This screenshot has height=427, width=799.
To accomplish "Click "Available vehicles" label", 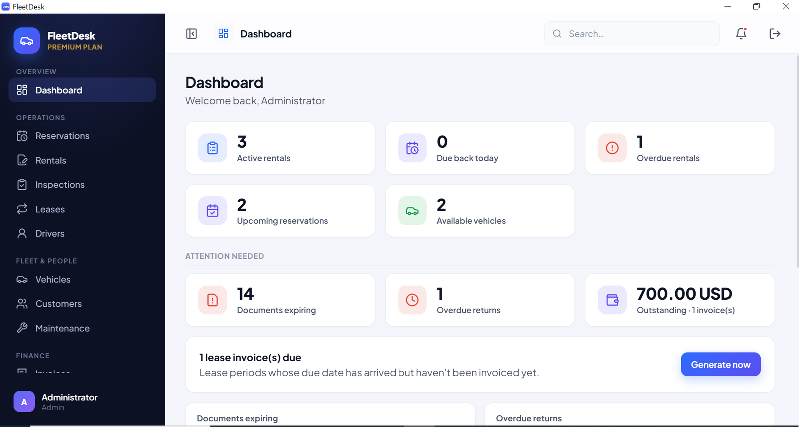I will (471, 221).
